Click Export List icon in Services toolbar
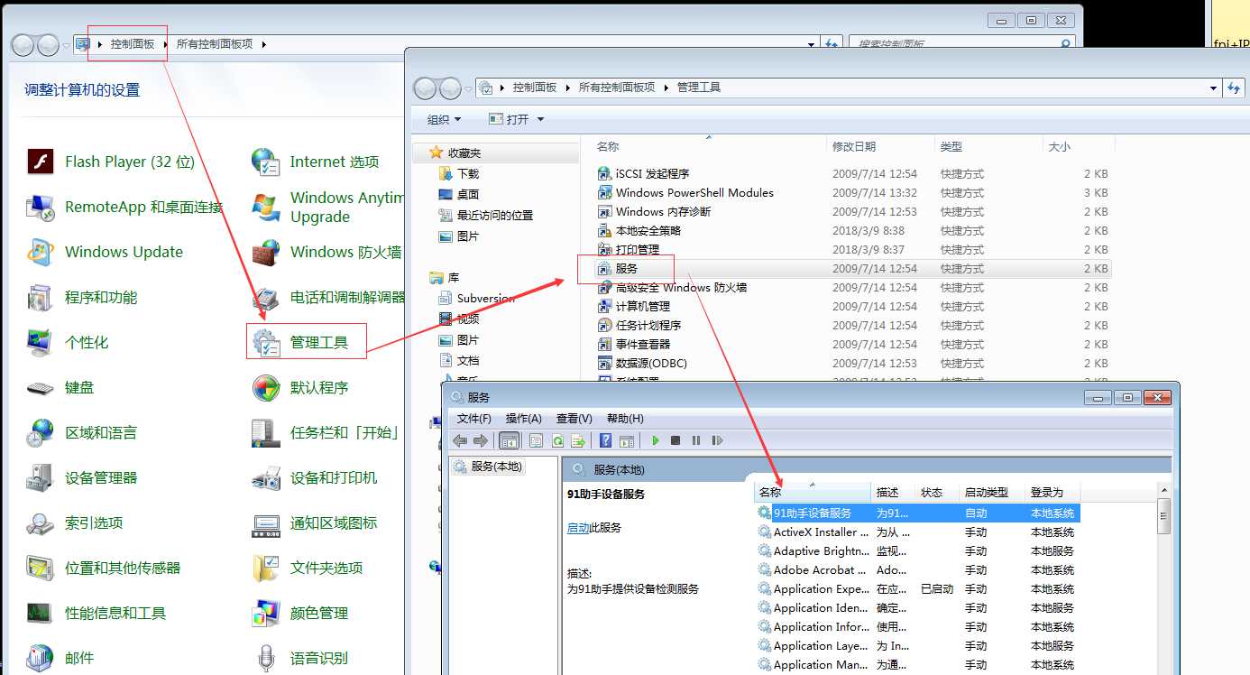 coord(578,440)
